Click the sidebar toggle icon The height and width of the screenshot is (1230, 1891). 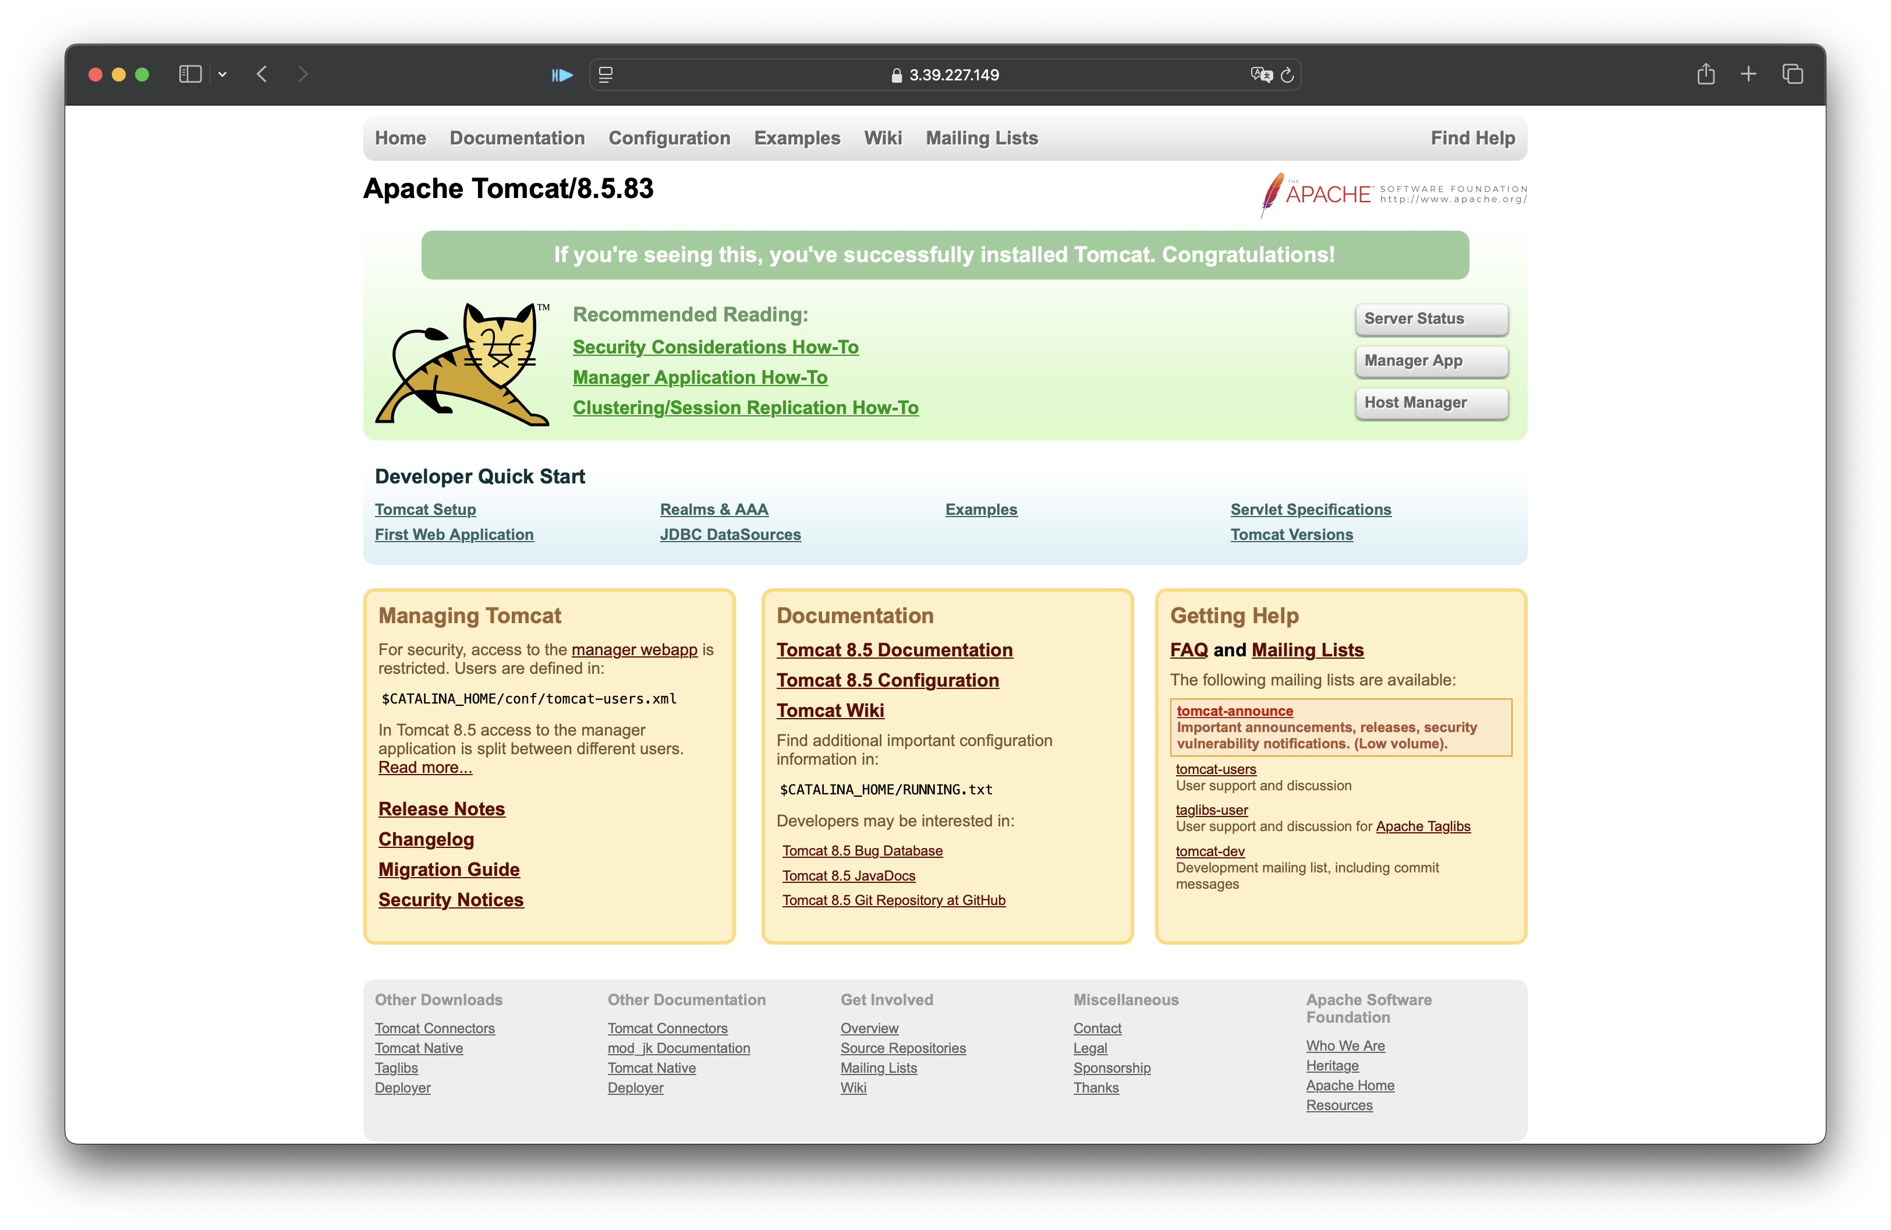coord(190,74)
